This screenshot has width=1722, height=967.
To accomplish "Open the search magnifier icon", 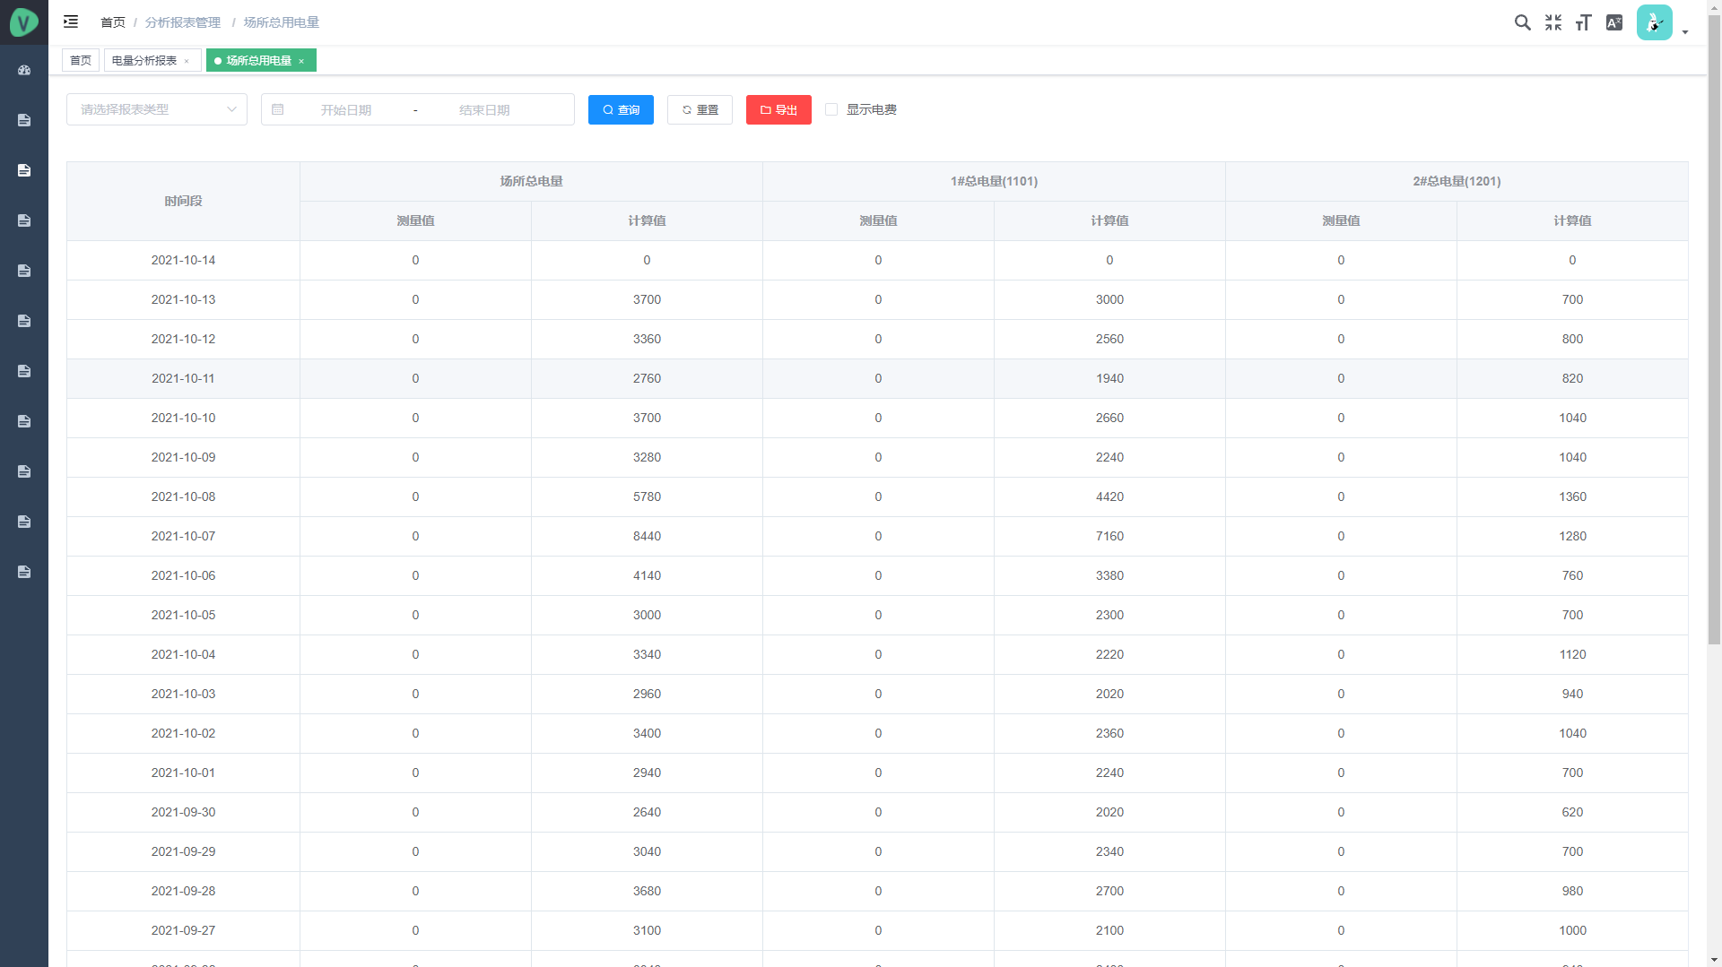I will [x=1522, y=22].
